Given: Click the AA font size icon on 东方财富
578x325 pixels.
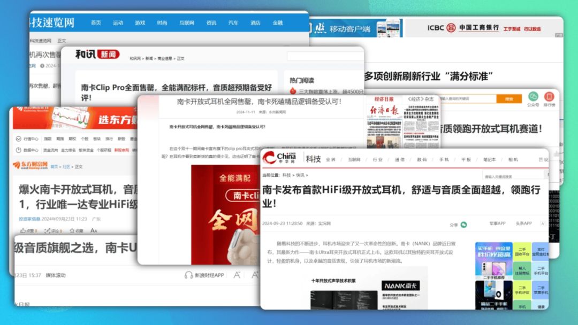Looking at the screenshot, I should [x=94, y=231].
